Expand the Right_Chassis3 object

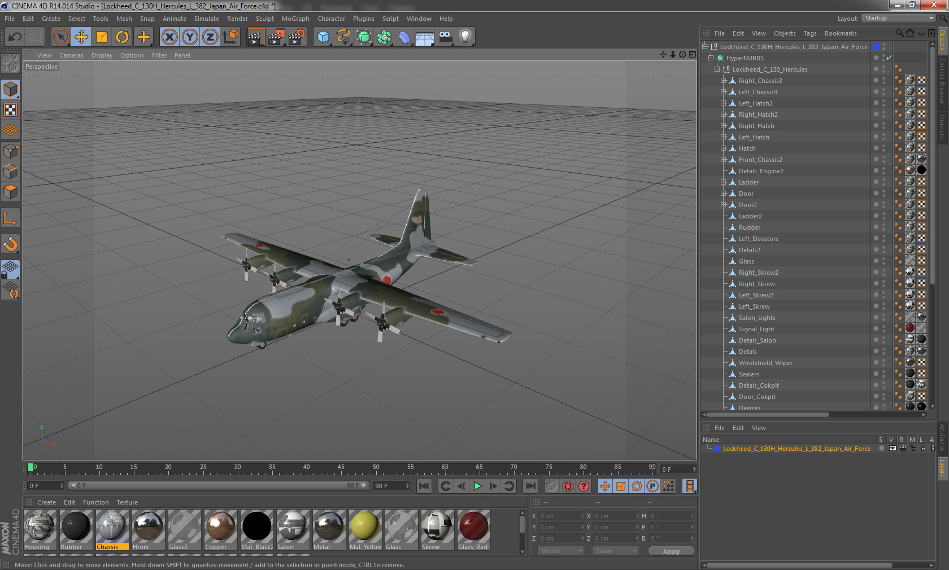point(724,81)
